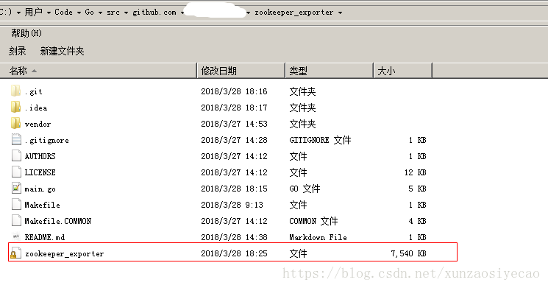548x288 pixels.
Task: Click the size 7,540 KB
Action: [408, 253]
